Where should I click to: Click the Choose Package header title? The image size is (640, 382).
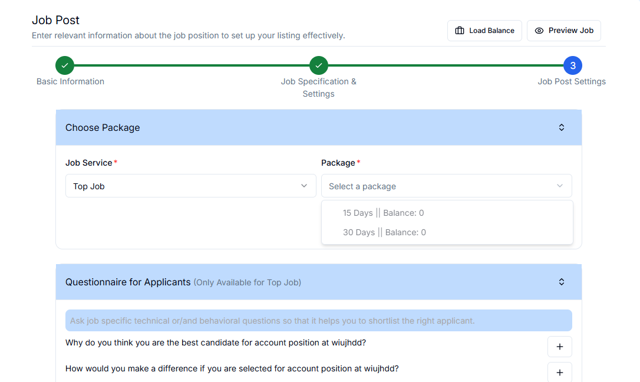pos(103,127)
